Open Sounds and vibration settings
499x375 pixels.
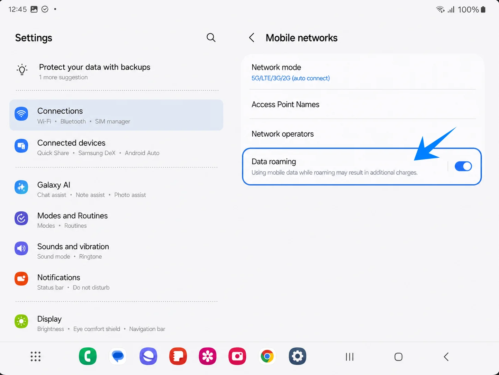(x=116, y=251)
